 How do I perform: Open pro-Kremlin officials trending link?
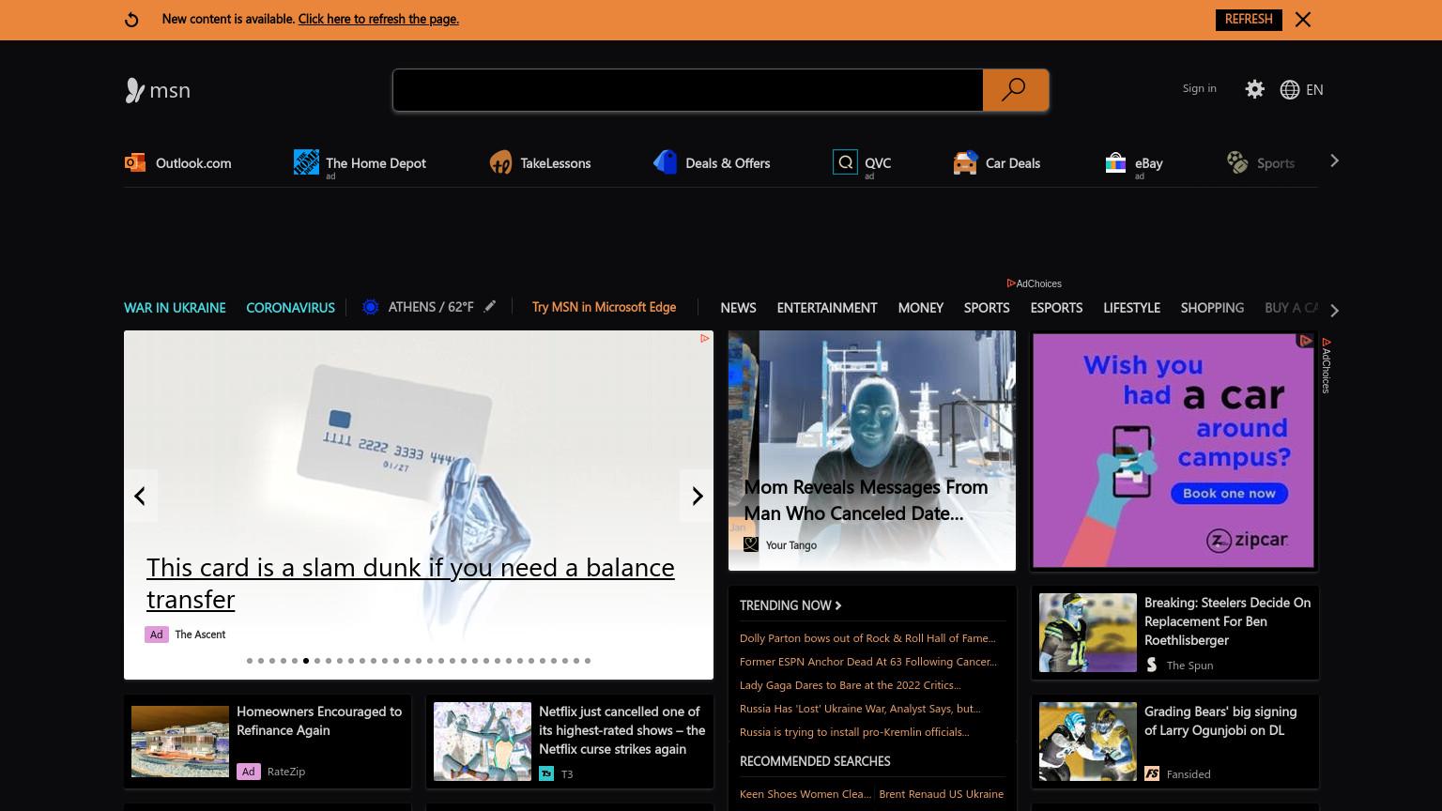(854, 732)
